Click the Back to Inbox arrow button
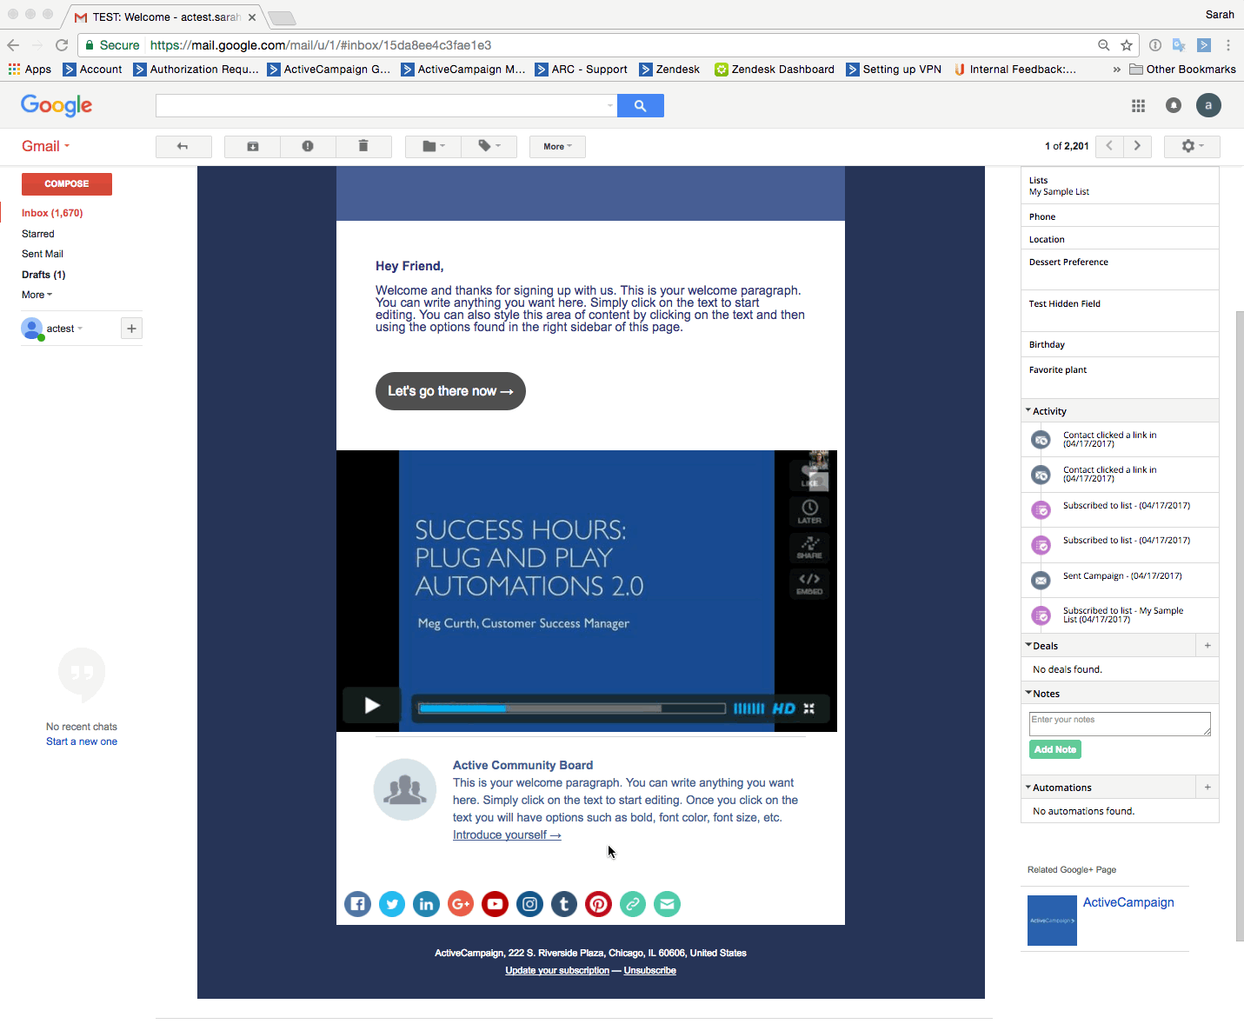This screenshot has height=1024, width=1244. (x=183, y=147)
